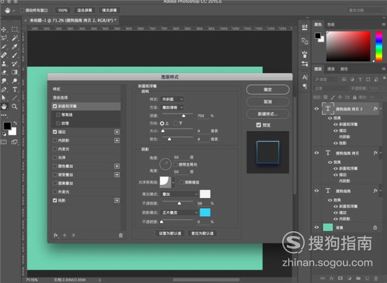Viewport: 387px width, 283px height.
Task: Select the Healing Brush tool
Action: click(4, 55)
